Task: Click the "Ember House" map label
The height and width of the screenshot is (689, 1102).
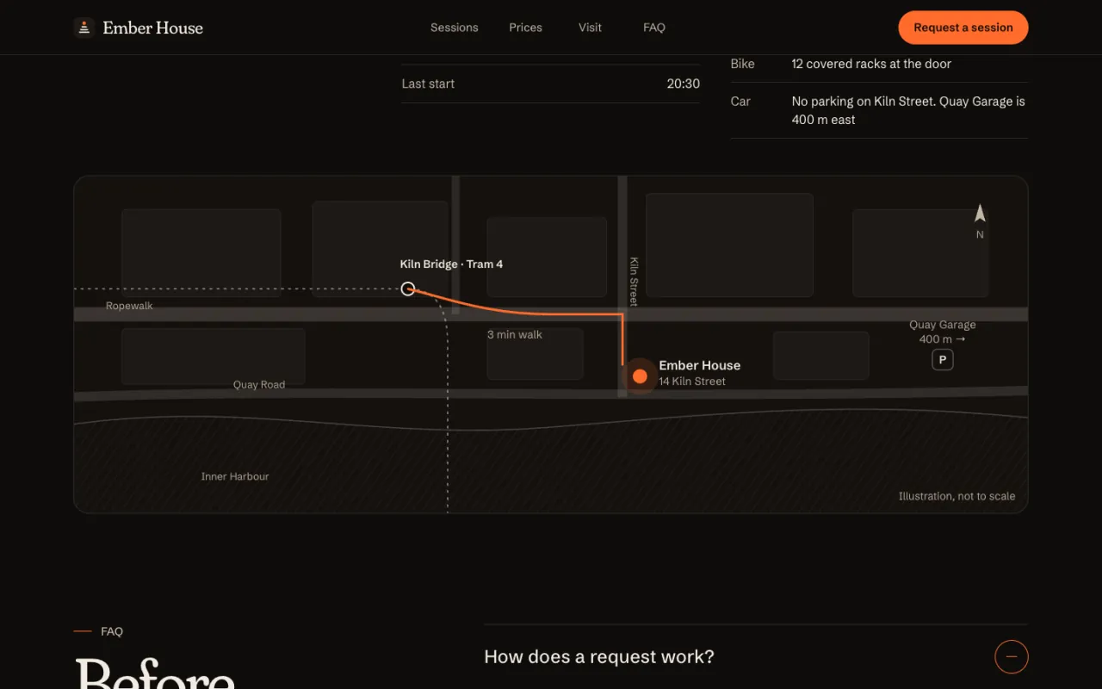Action: [x=700, y=365]
